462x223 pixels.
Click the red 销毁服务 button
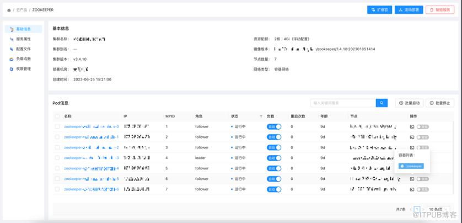pos(440,10)
